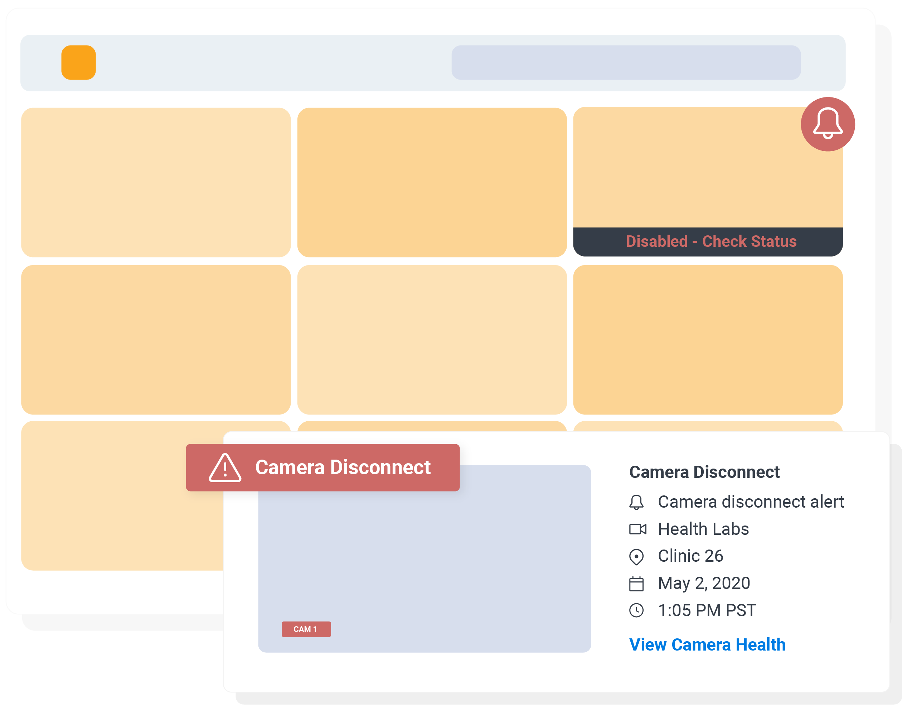Click the calendar icon beside May 2, 2020
This screenshot has width=902, height=705.
[x=636, y=584]
